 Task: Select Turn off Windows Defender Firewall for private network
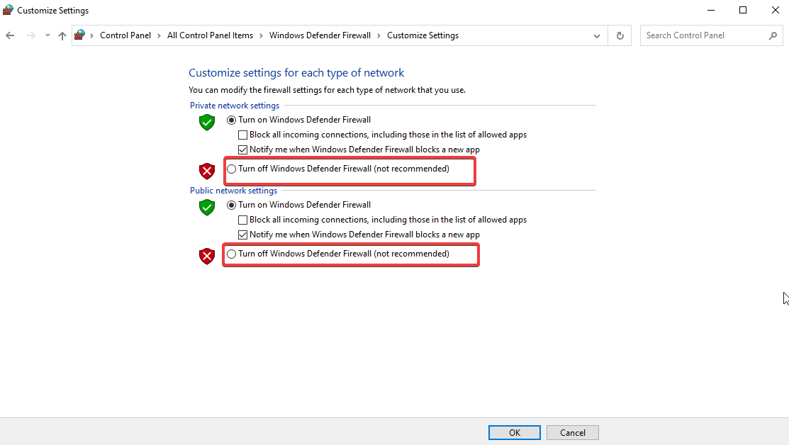pyautogui.click(x=231, y=169)
